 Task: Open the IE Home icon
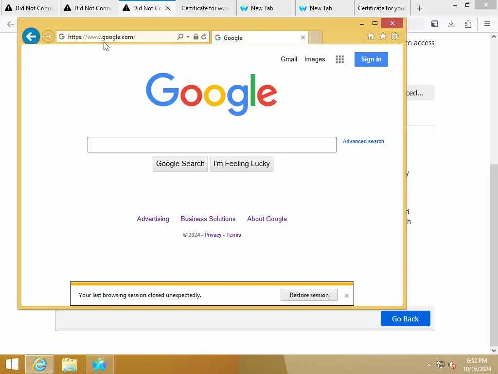(x=371, y=36)
